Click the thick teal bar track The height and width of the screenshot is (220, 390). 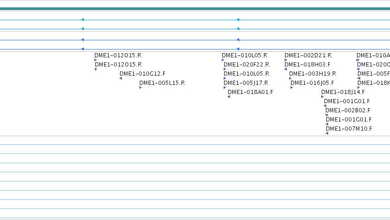coord(195,9)
